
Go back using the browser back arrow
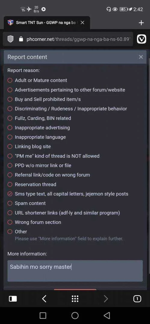coord(44,299)
